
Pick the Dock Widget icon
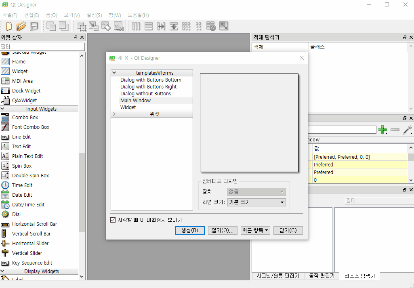pyautogui.click(x=5, y=91)
